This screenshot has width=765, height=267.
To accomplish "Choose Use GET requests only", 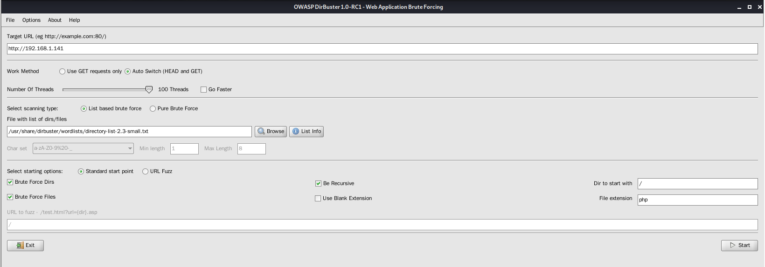I will tap(62, 71).
